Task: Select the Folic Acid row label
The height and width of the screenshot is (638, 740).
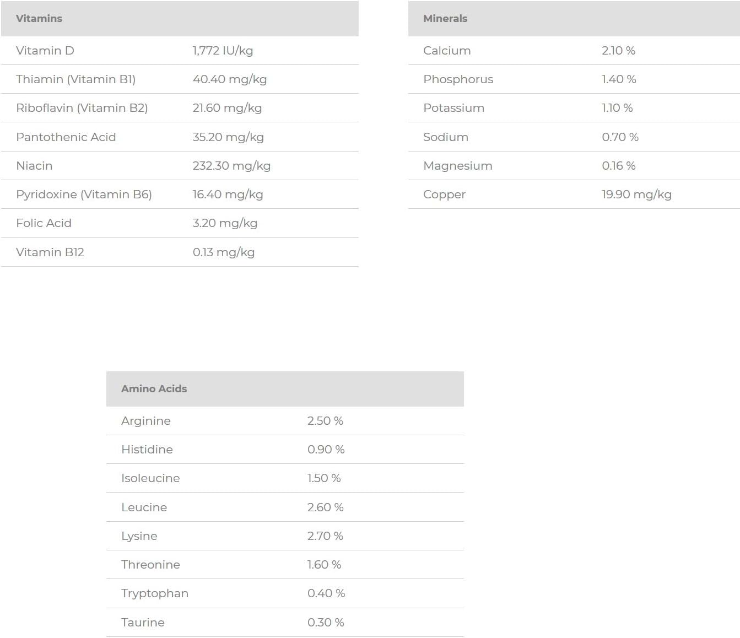Action: click(x=44, y=223)
